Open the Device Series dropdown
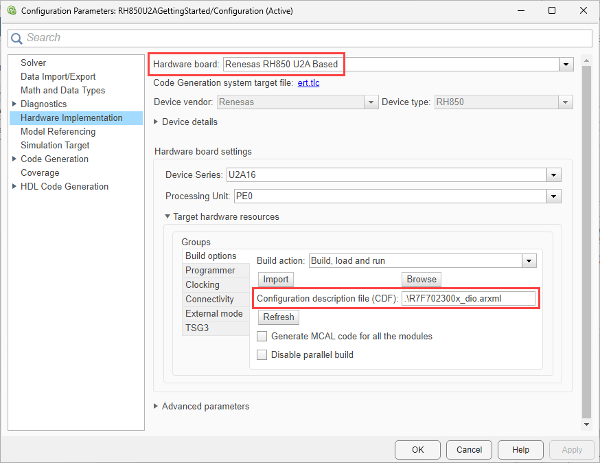The width and height of the screenshot is (600, 463). coord(554,175)
